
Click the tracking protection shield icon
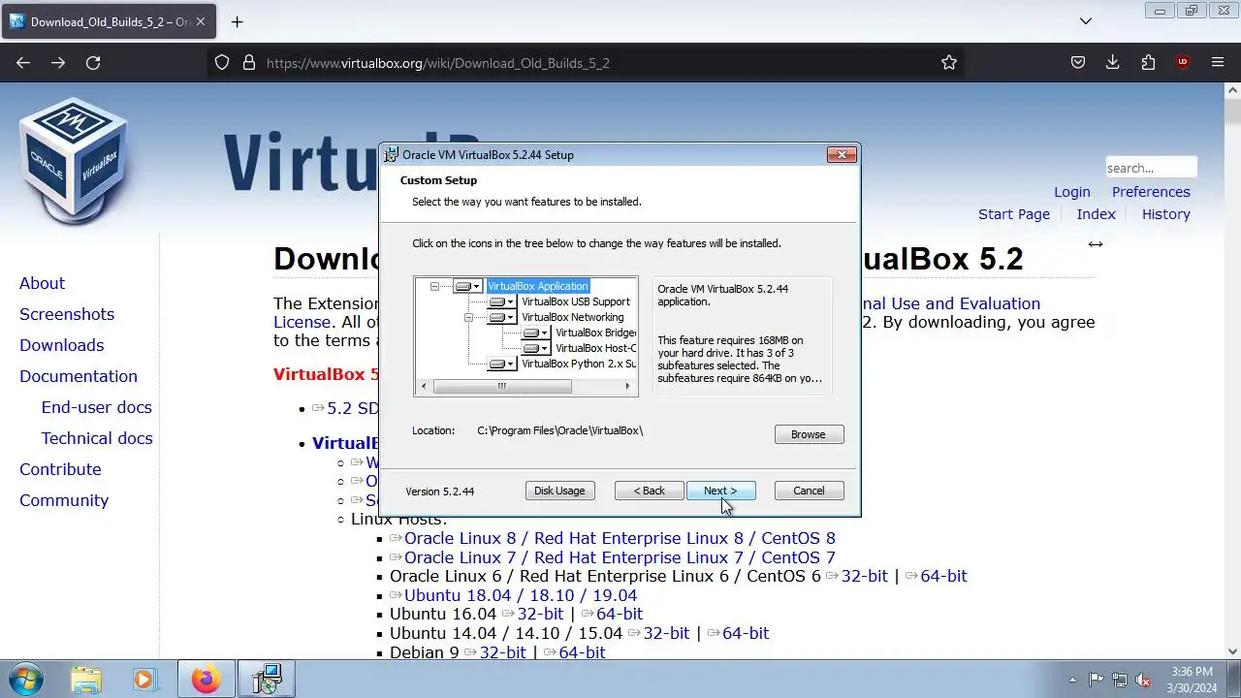pos(222,63)
